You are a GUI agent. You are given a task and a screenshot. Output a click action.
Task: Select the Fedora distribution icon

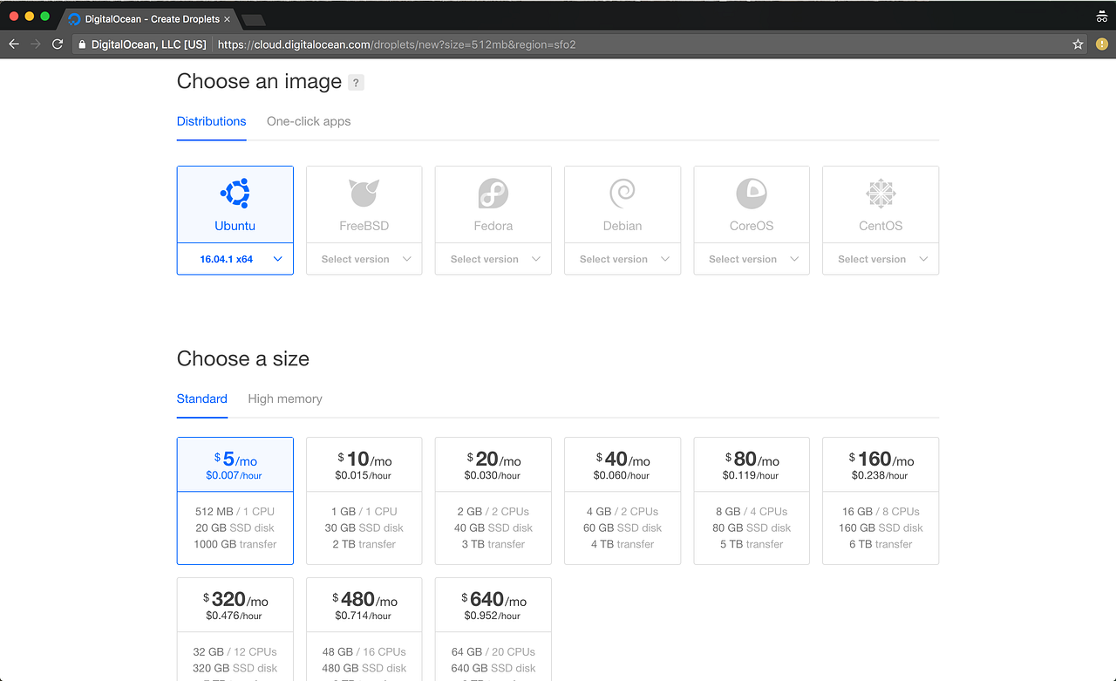493,194
